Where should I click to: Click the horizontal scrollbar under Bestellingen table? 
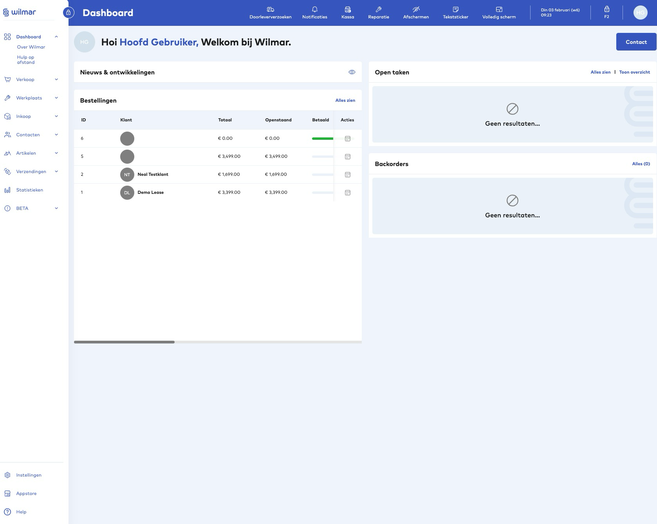tap(124, 342)
